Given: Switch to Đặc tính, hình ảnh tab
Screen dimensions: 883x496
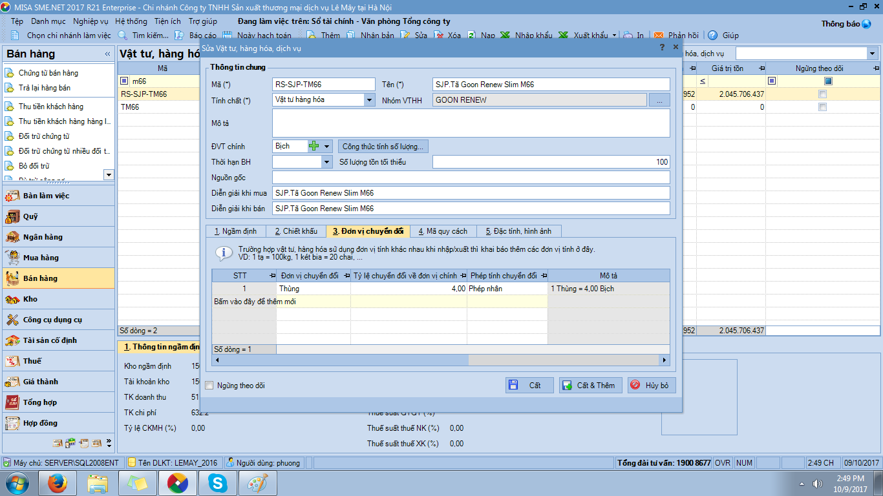Looking at the screenshot, I should (518, 231).
